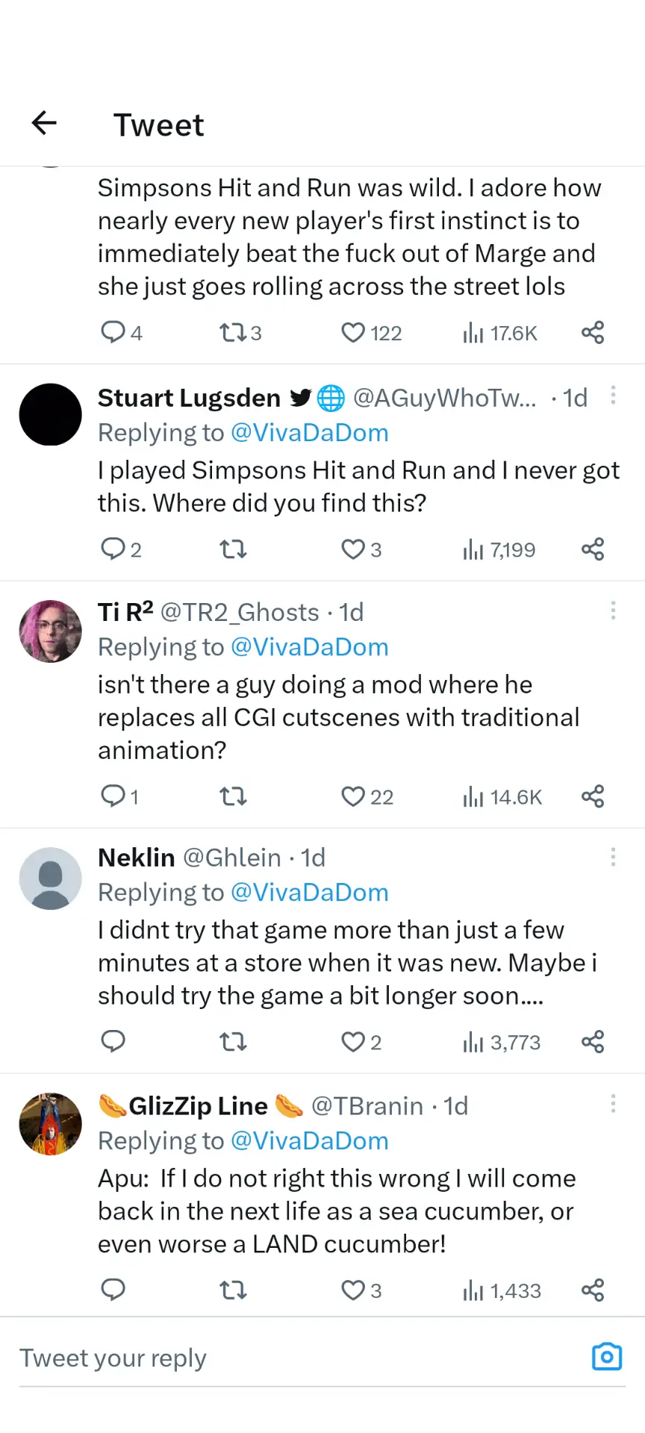Open the @VivaDaDom profile link in Ti R2's reply
The width and height of the screenshot is (645, 1433).
pos(309,646)
